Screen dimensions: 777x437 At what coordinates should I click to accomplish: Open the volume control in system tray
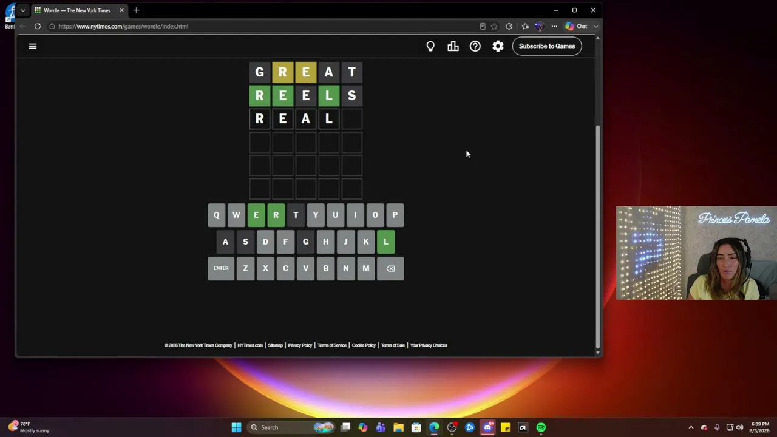click(739, 427)
